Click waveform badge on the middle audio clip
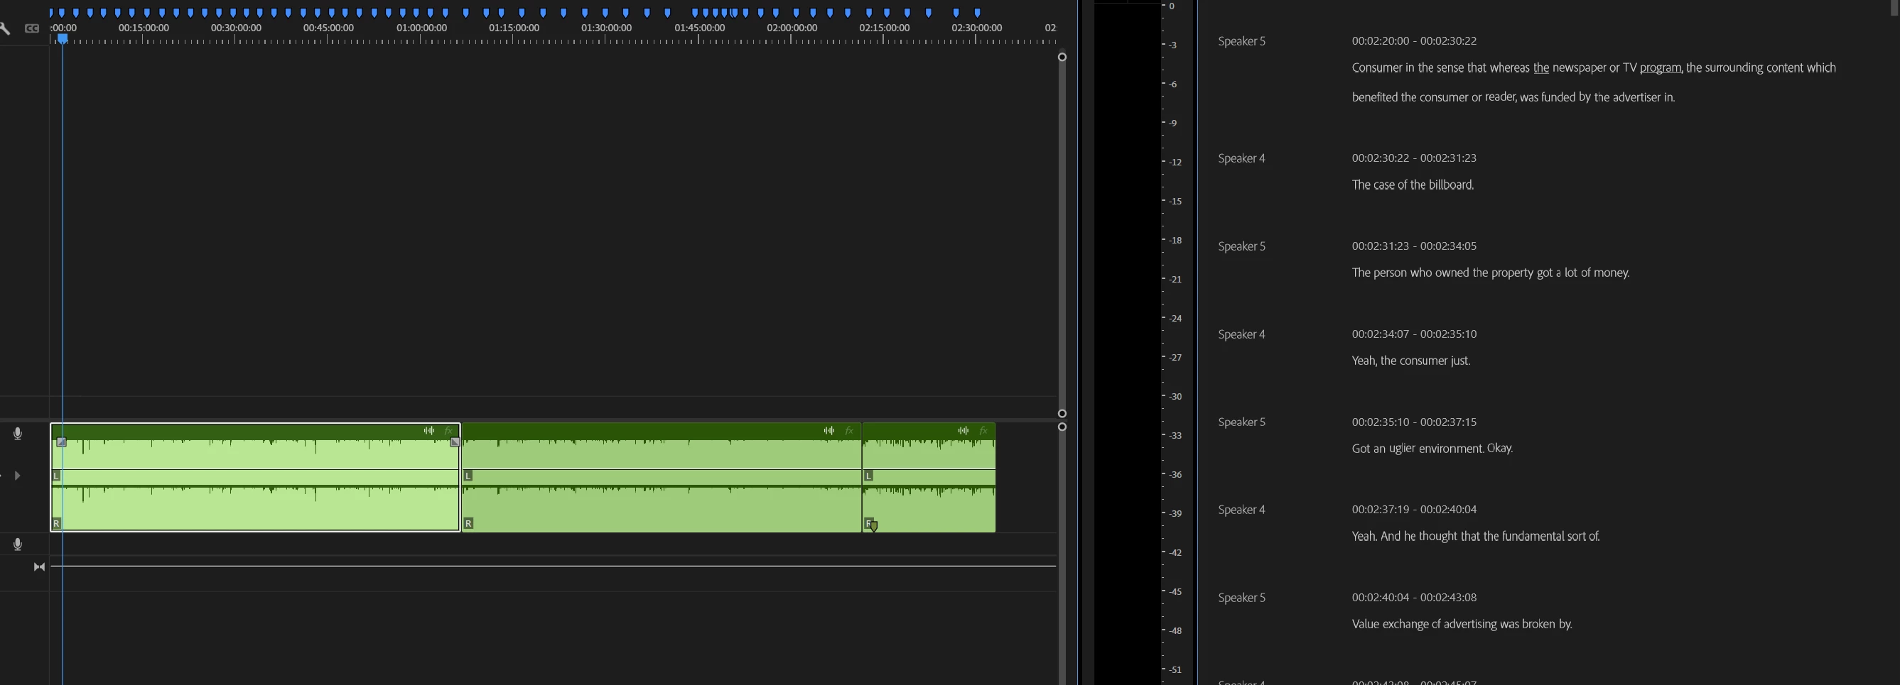 click(829, 431)
